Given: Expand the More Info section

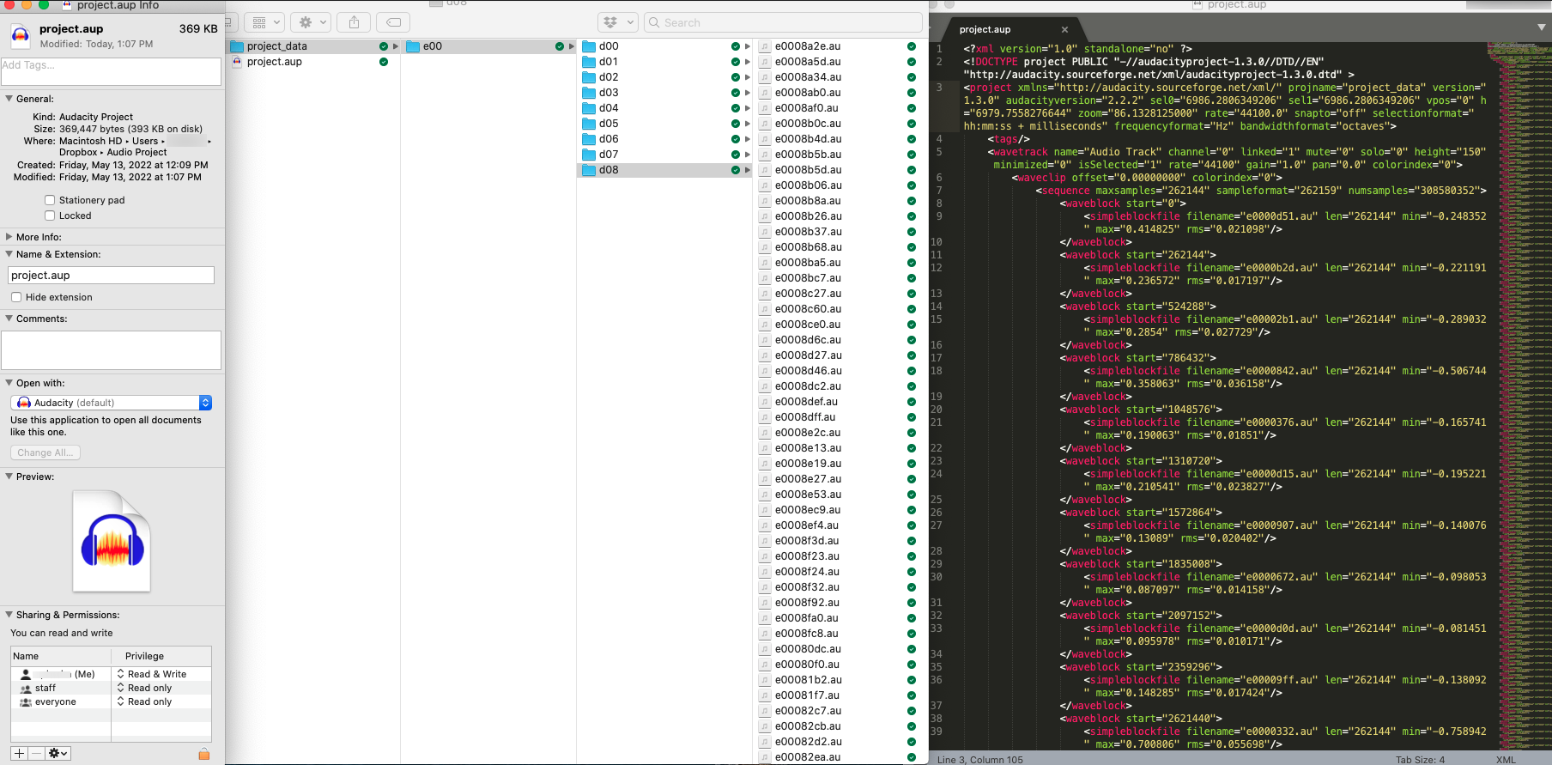Looking at the screenshot, I should tap(9, 237).
